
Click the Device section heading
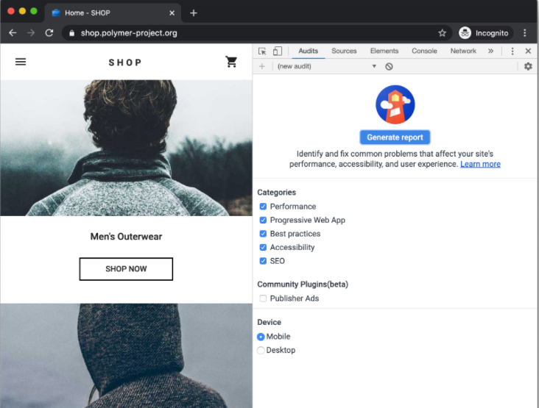[269, 322]
